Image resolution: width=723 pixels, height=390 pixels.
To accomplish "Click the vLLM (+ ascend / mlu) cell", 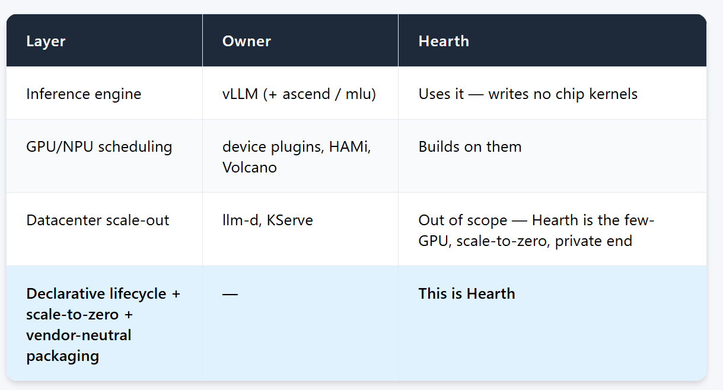I will tap(300, 94).
